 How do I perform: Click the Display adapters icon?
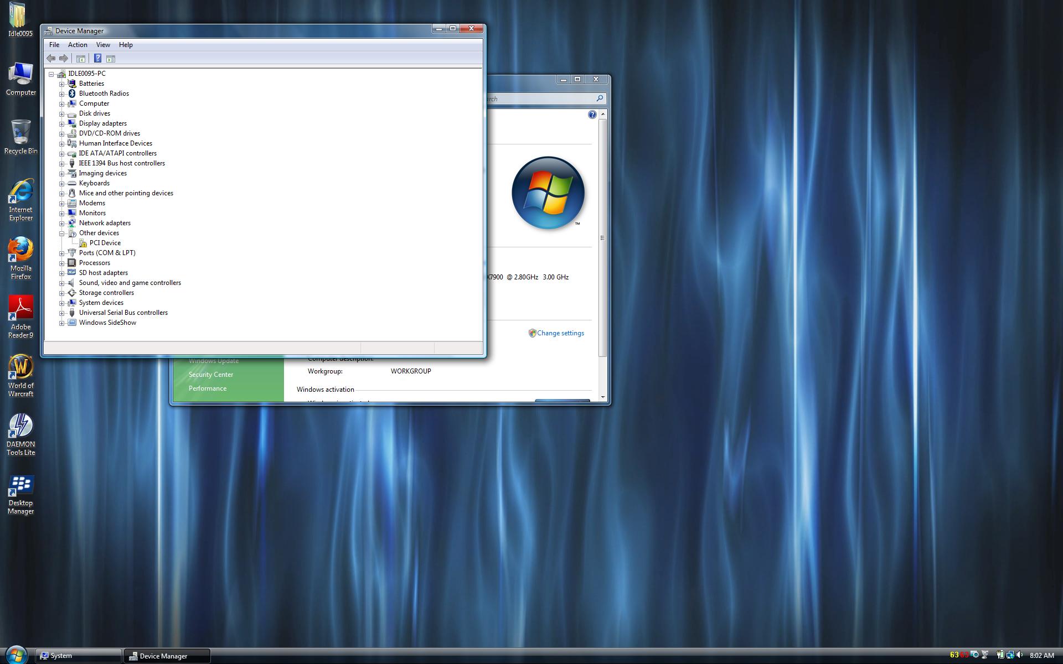(x=72, y=123)
